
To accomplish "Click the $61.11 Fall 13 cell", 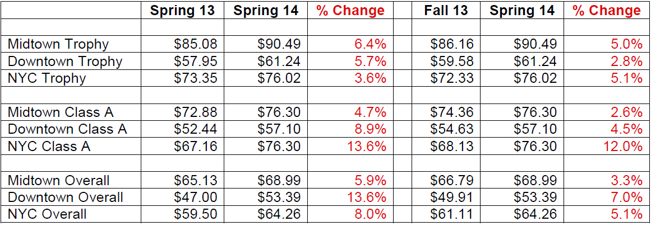I will [452, 214].
